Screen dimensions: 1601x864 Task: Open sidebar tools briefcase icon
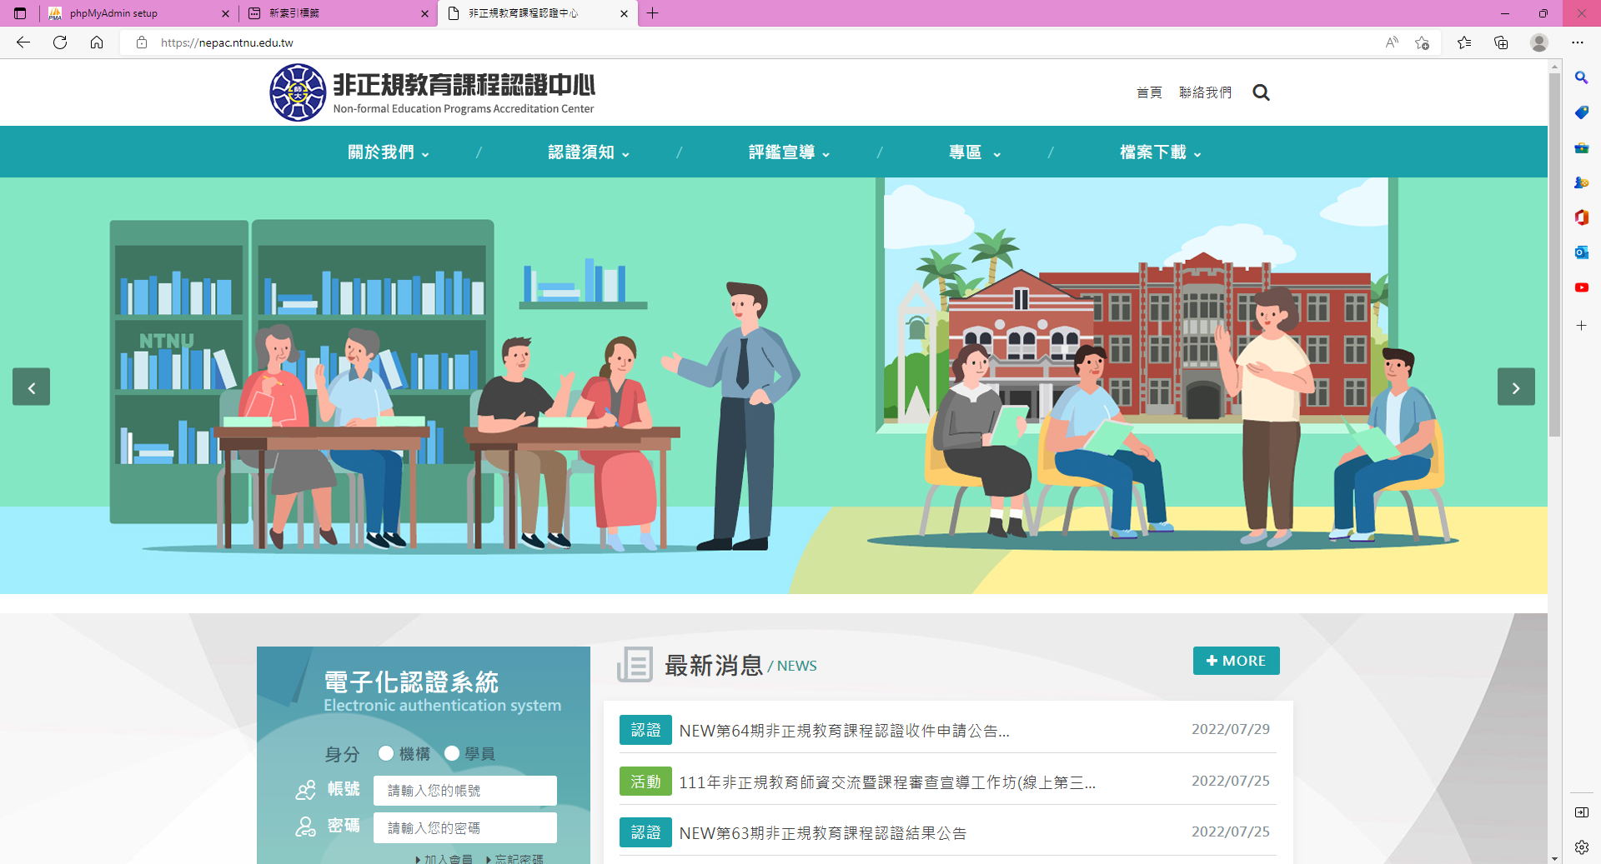1581,147
